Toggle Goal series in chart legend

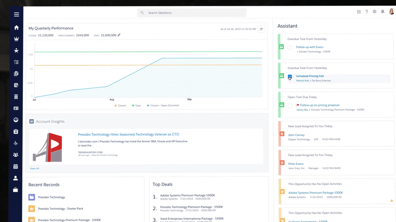click(x=136, y=106)
